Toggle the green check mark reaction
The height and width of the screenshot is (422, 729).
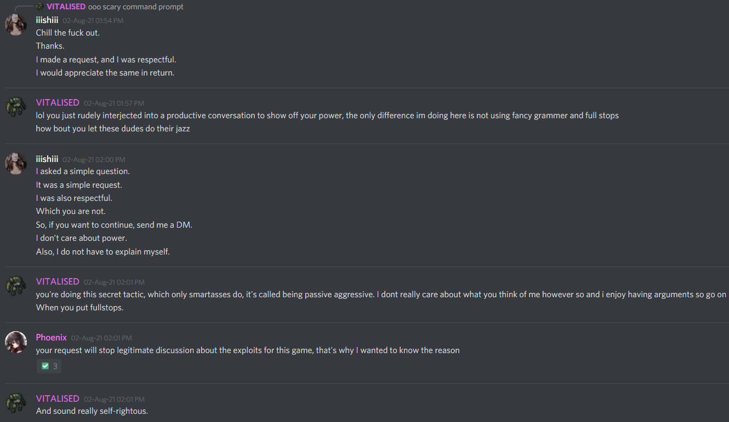(49, 366)
